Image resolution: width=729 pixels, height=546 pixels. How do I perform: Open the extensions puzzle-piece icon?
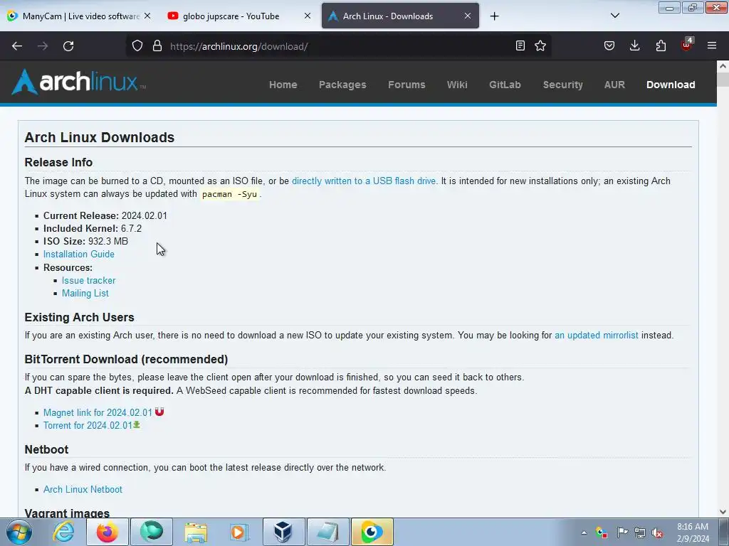661,45
